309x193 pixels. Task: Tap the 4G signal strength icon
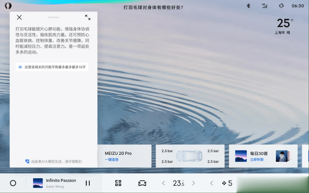[x=264, y=6]
